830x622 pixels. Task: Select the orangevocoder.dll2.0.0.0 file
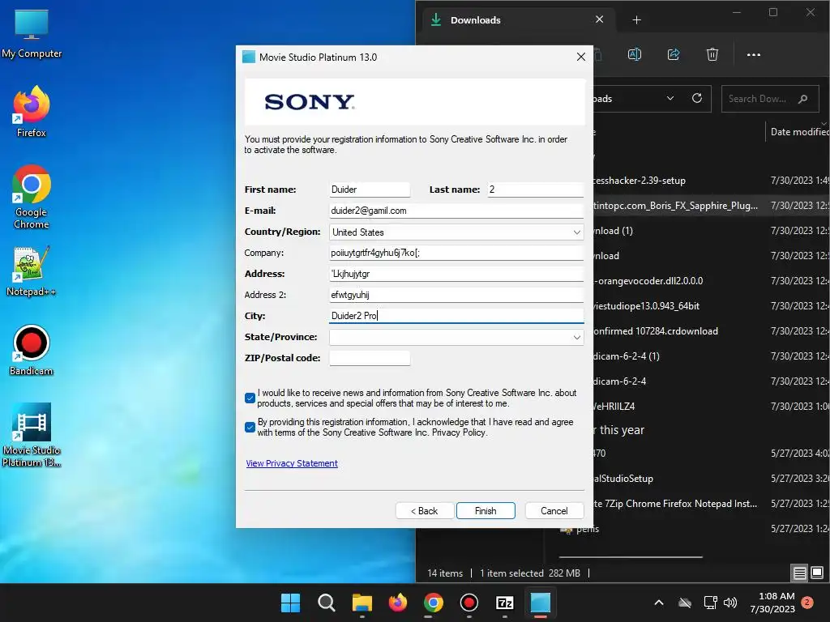711,281
